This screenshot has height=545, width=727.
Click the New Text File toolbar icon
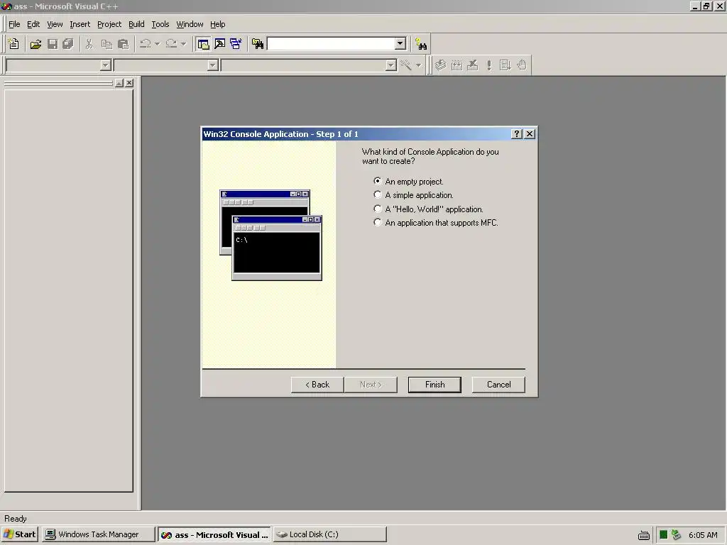[x=14, y=44]
